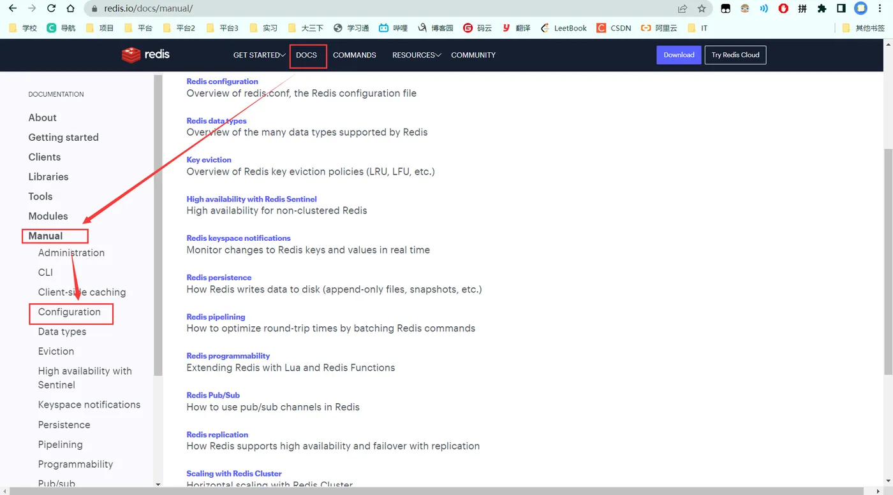Image resolution: width=893 pixels, height=495 pixels.
Task: Toggle the browser side panel
Action: [x=841, y=9]
